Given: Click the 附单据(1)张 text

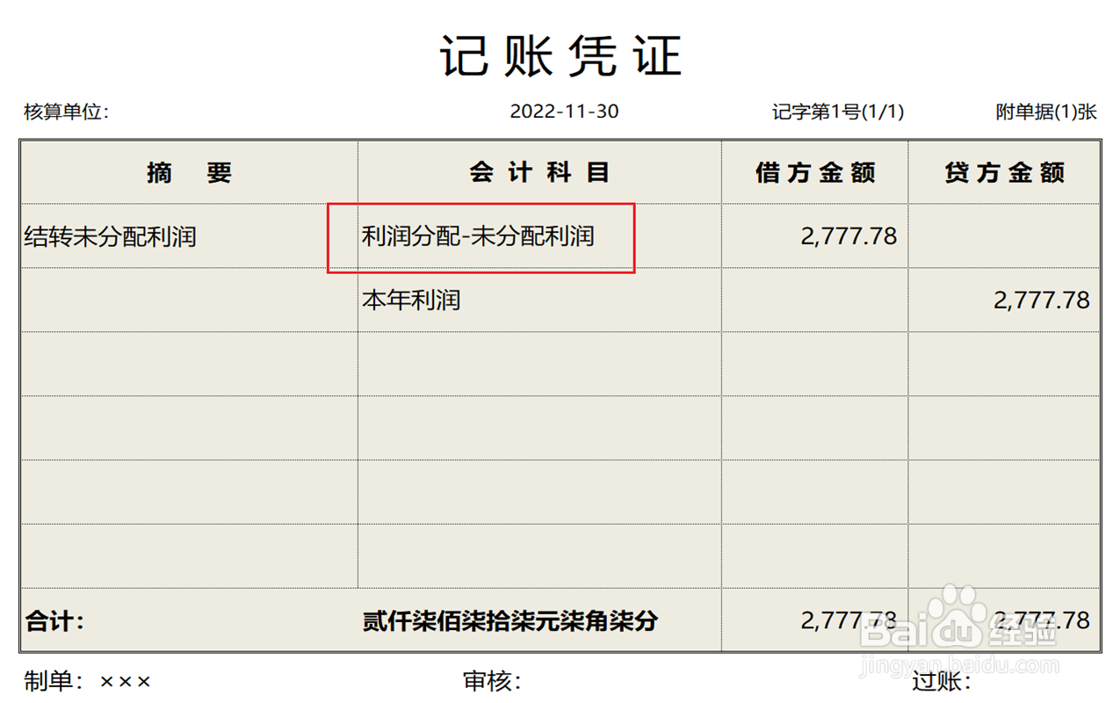Looking at the screenshot, I should [1046, 112].
